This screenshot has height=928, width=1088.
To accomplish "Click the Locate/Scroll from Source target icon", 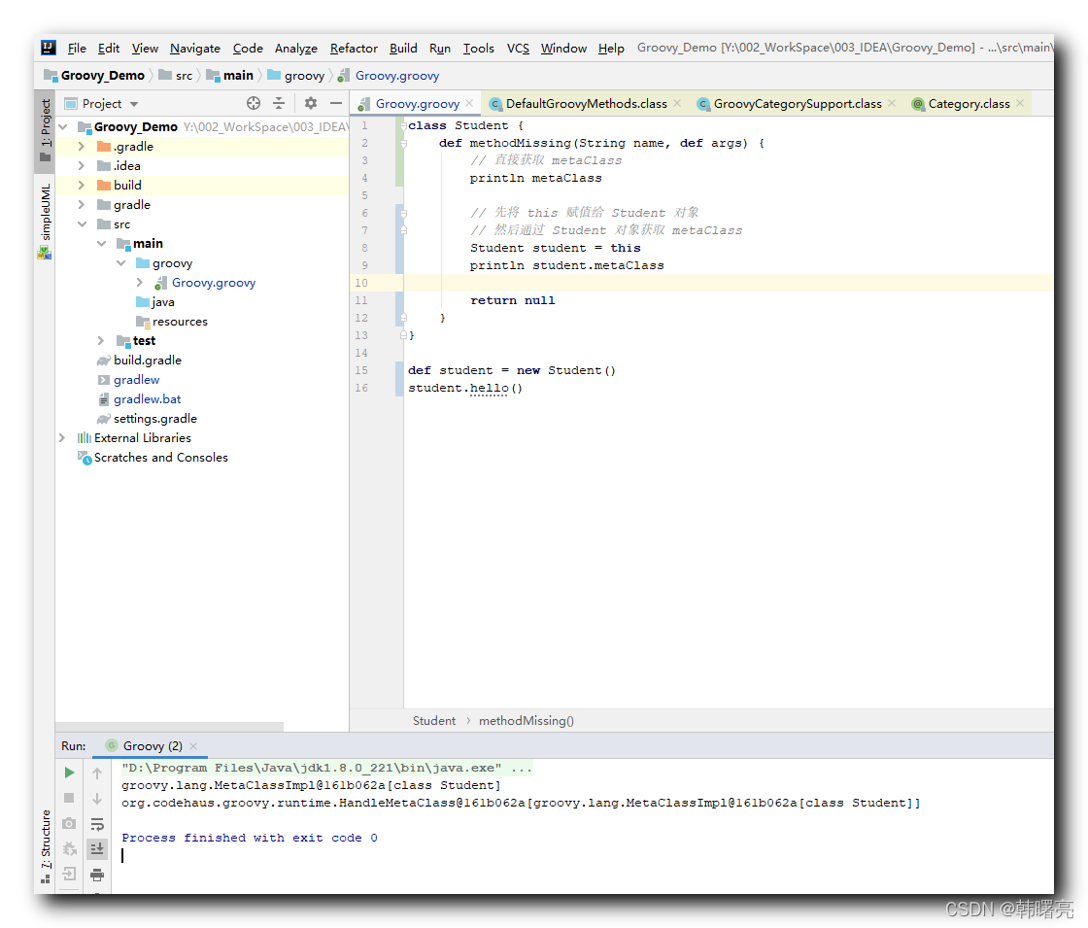I will click(x=254, y=103).
